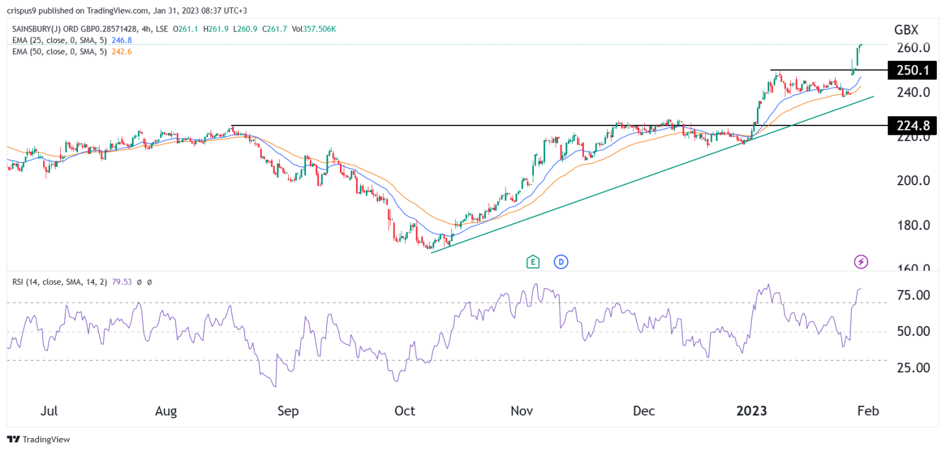Viewport: 946px width, 451px height.
Task: Click the 250.1 price label on right axis
Action: (x=912, y=70)
